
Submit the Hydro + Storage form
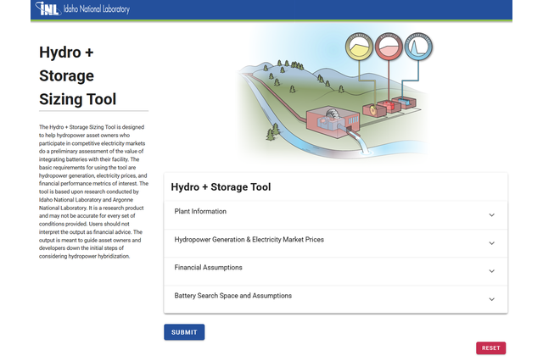(184, 332)
